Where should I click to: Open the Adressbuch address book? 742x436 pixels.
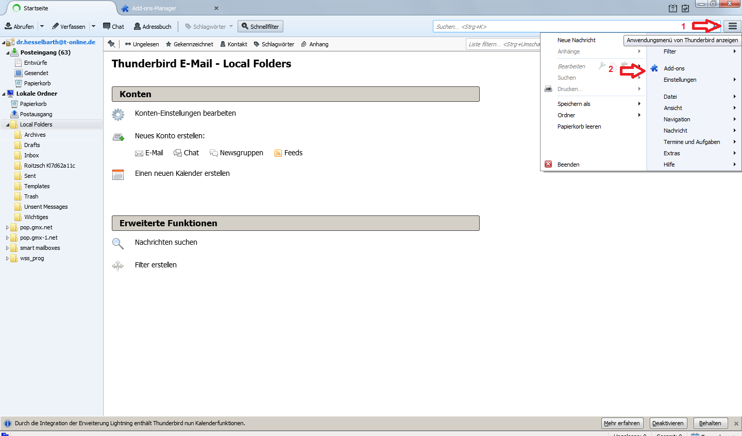153,26
